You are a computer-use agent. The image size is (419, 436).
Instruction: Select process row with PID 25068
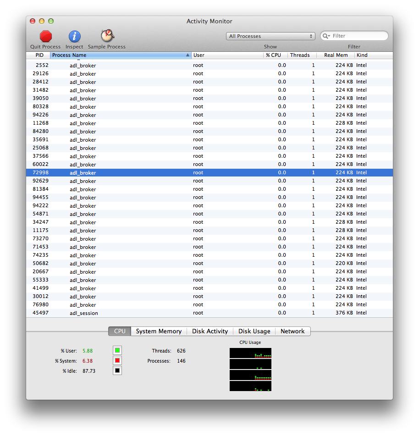[209, 148]
